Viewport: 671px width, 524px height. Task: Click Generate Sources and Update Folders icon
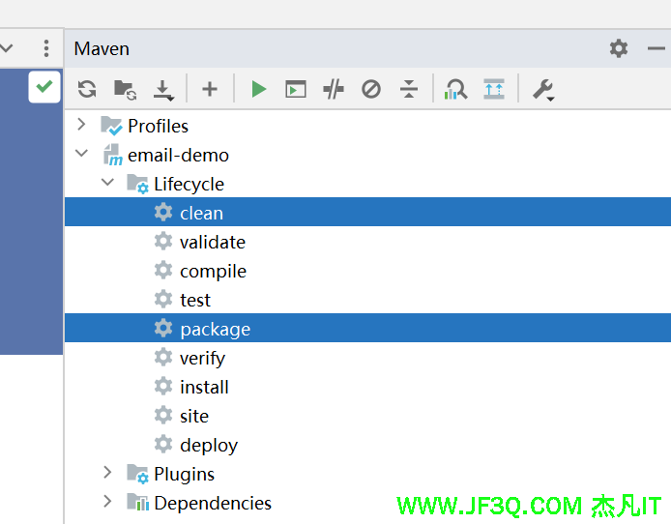pyautogui.click(x=125, y=90)
